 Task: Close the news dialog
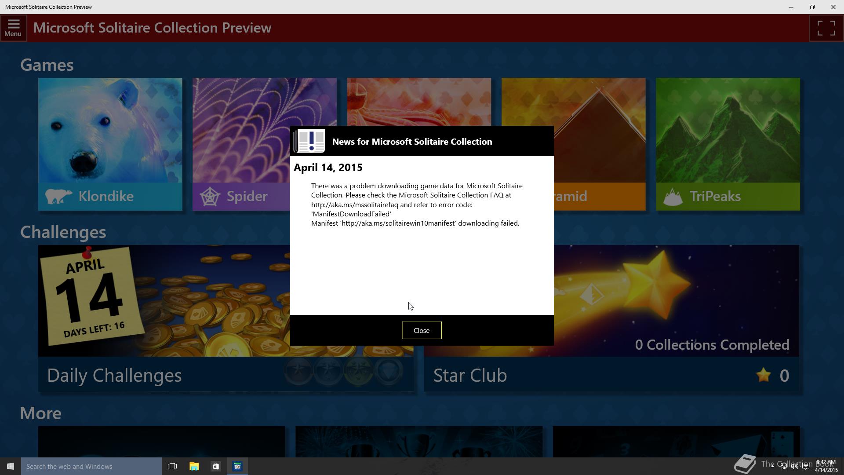(x=422, y=330)
